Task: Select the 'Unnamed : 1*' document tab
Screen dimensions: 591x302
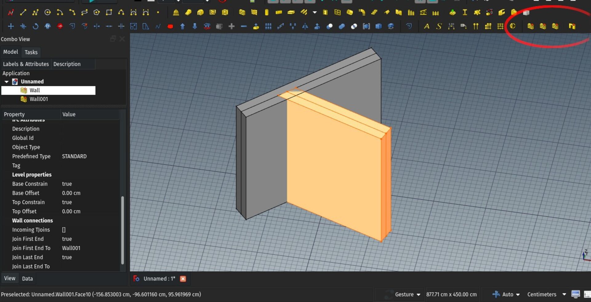Action: tap(159, 279)
